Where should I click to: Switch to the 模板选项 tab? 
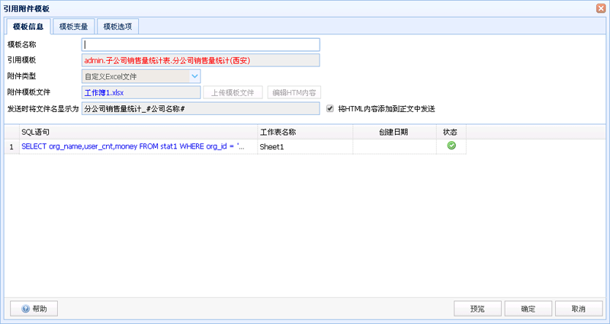point(117,27)
